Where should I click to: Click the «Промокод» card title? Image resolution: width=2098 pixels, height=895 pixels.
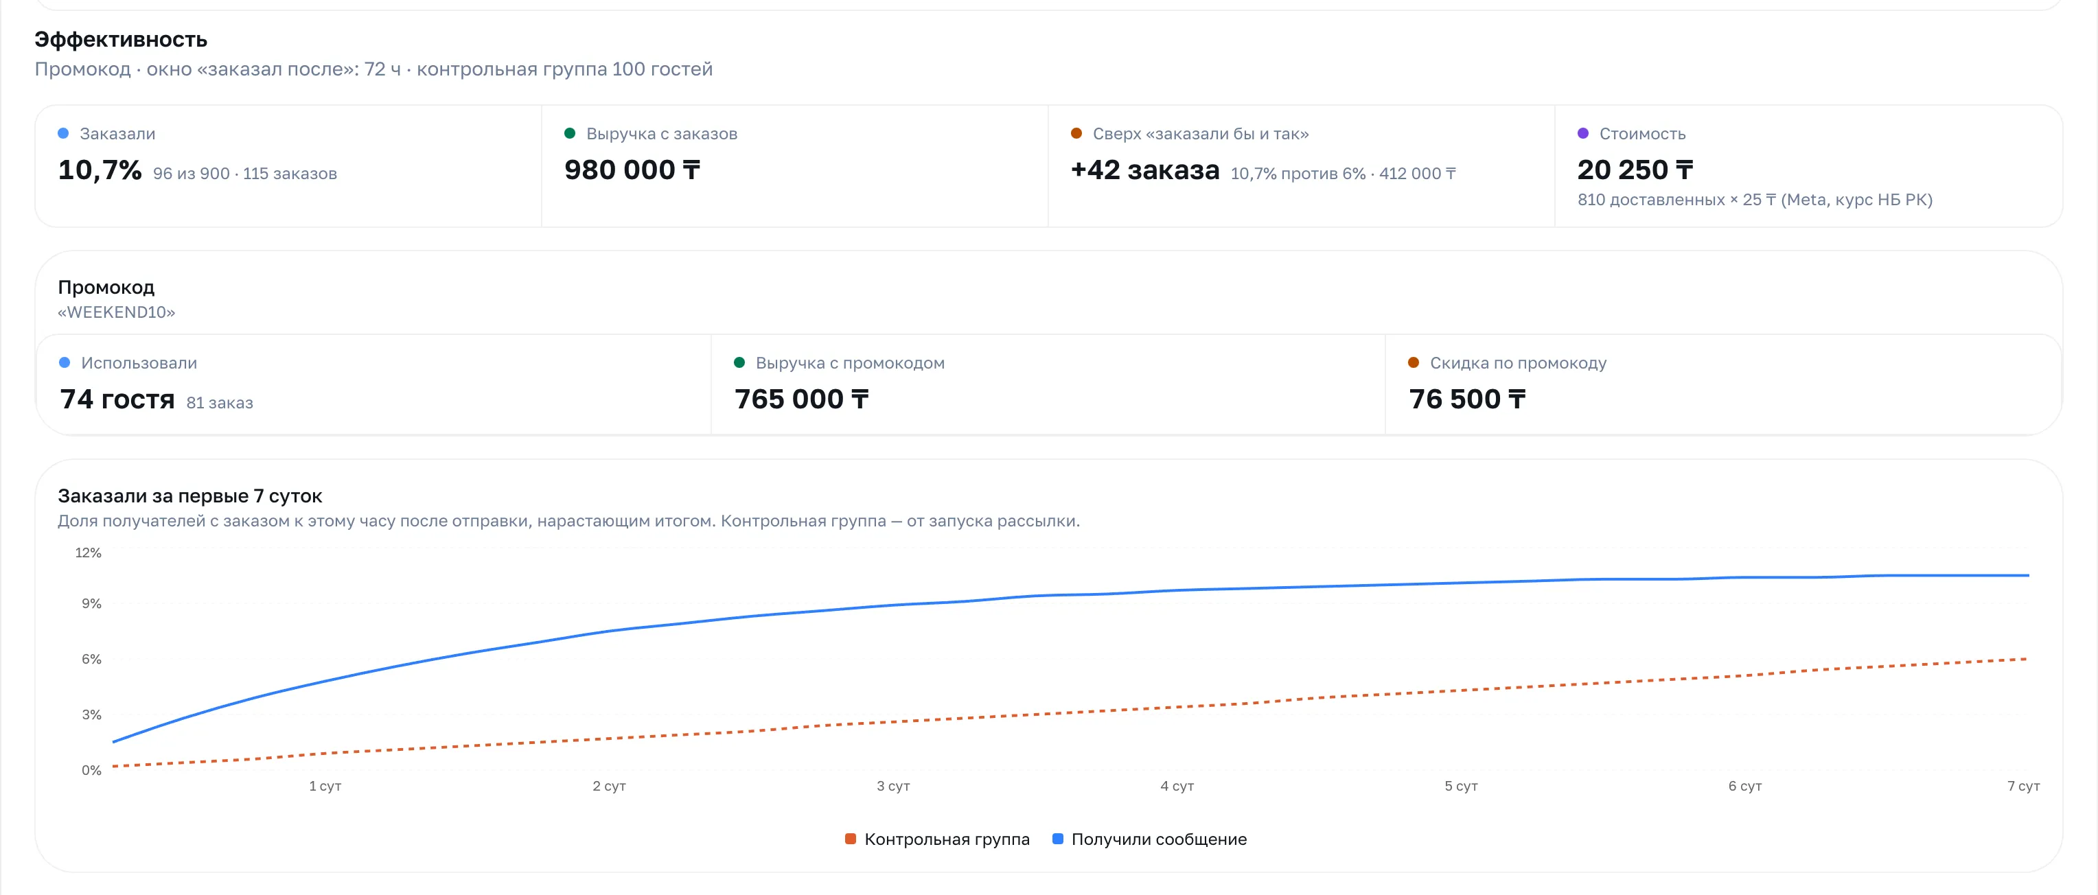pyautogui.click(x=106, y=287)
